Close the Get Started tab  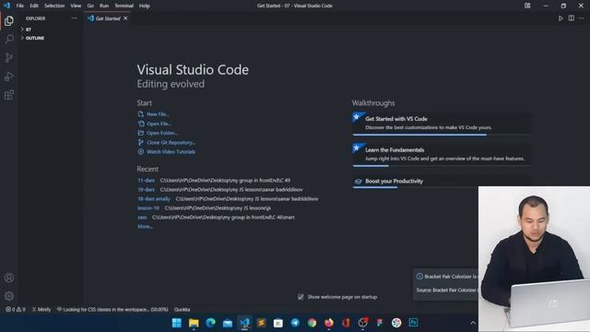tap(125, 18)
